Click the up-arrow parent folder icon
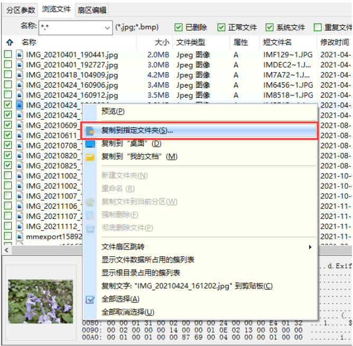This screenshot has width=353, height=346. 10,42
